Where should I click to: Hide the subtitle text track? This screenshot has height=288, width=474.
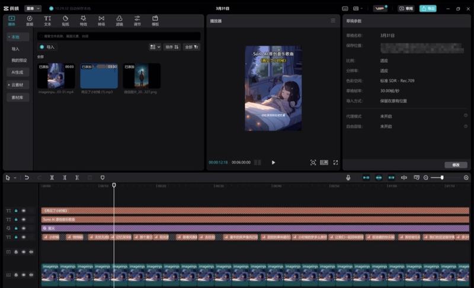coord(24,237)
